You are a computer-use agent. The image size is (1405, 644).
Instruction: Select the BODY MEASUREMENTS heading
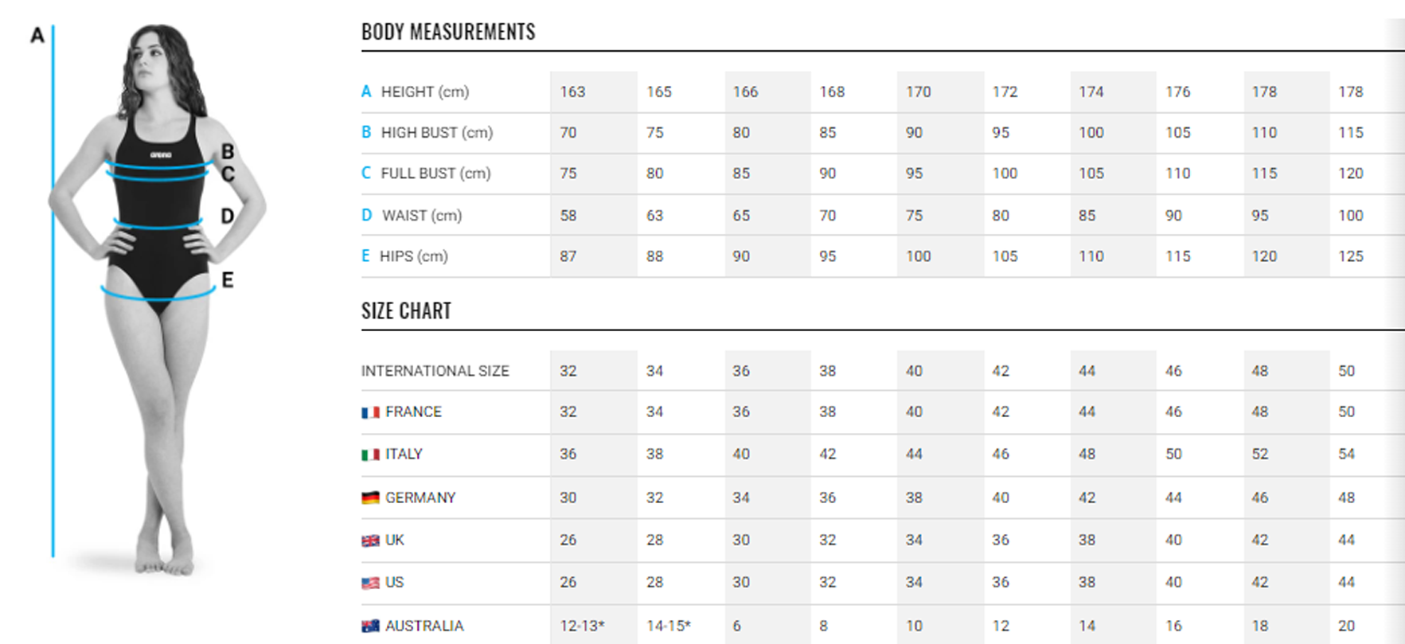(448, 32)
